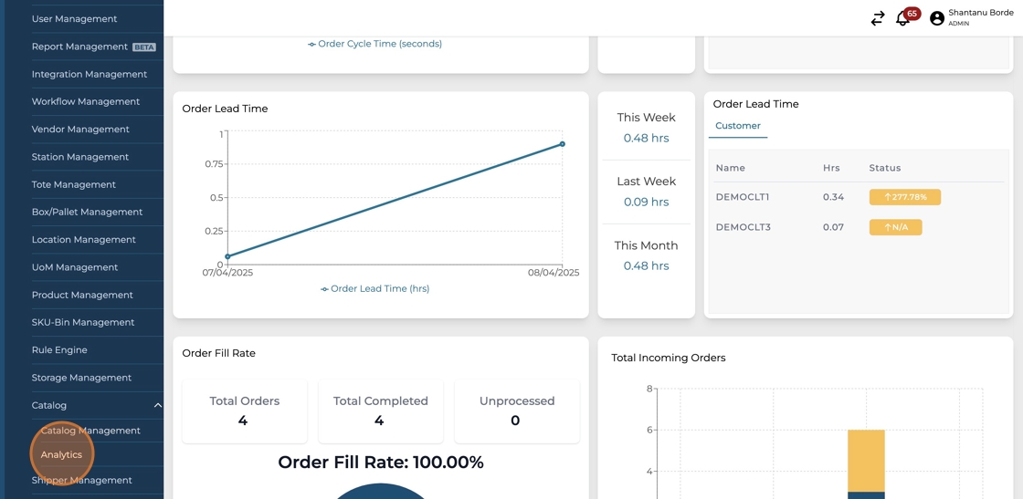
Task: Open SKU-Bin Management page
Action: tap(82, 322)
